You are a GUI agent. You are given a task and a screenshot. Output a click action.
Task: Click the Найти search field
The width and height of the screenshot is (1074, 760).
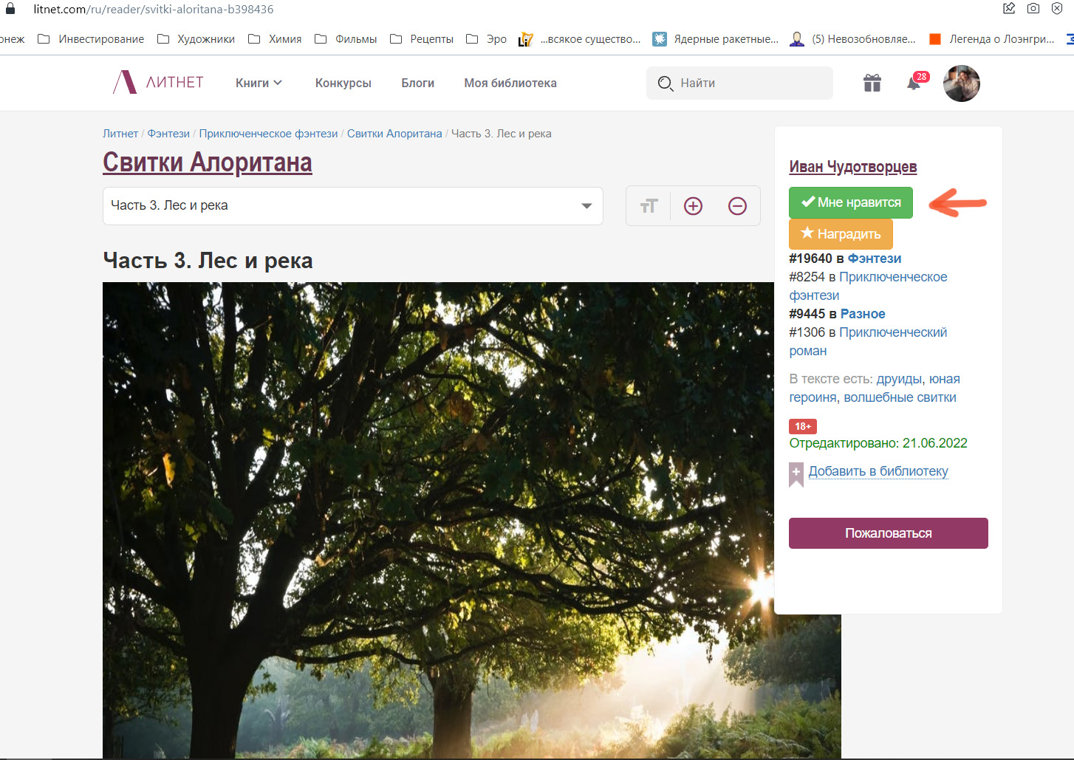click(746, 83)
